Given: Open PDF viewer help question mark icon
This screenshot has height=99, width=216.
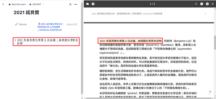Looking at the screenshot, I should click(x=93, y=4).
